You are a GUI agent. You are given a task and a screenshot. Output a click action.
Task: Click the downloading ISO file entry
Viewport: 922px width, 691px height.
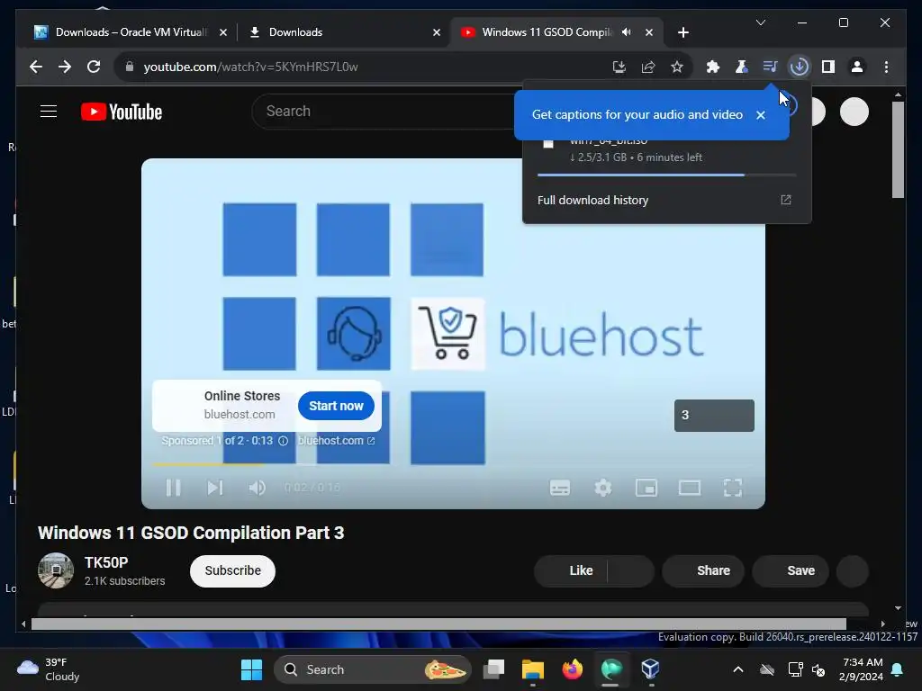667,150
